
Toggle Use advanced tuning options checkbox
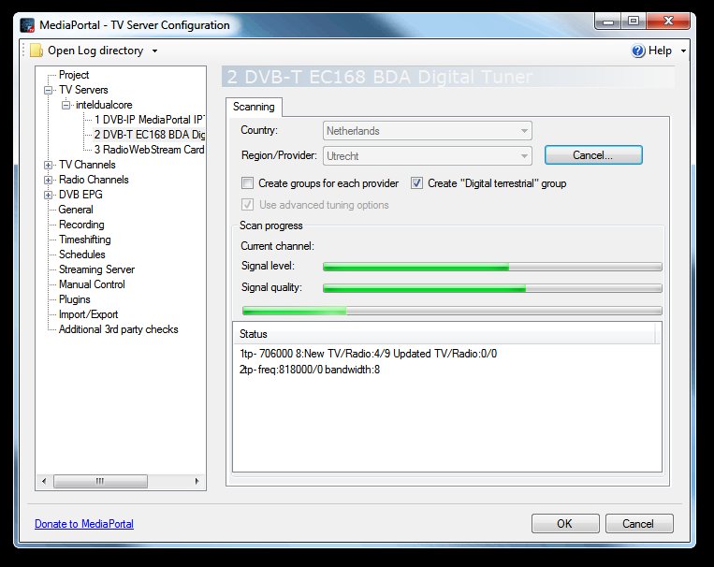247,205
